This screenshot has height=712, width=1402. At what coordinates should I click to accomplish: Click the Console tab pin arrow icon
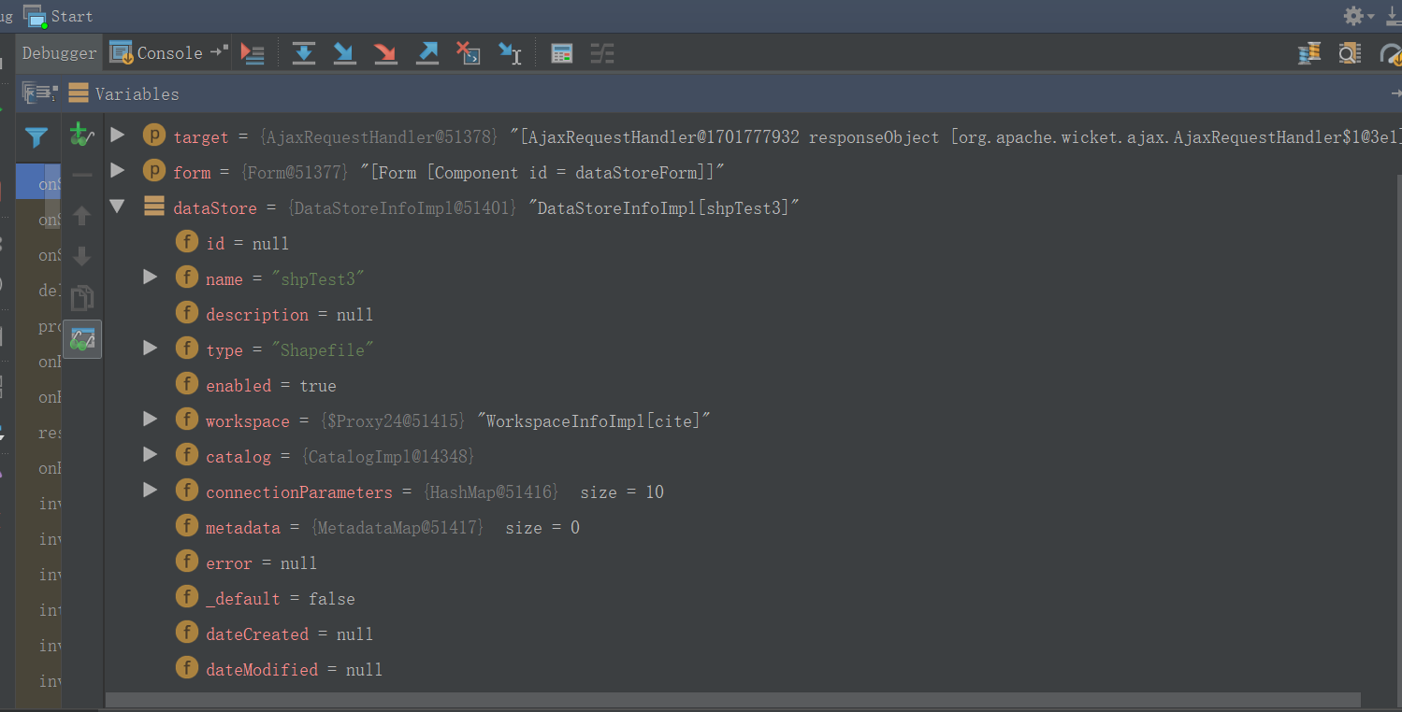[x=218, y=52]
